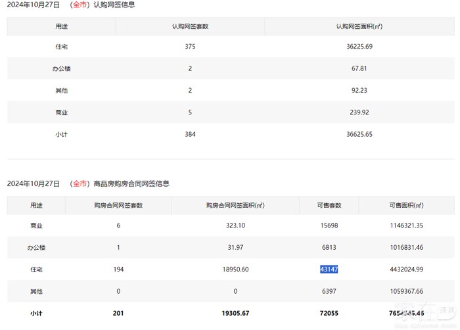Click the 1016831.46 available area cell
Viewport: 460px width, 330px height.
(x=406, y=247)
